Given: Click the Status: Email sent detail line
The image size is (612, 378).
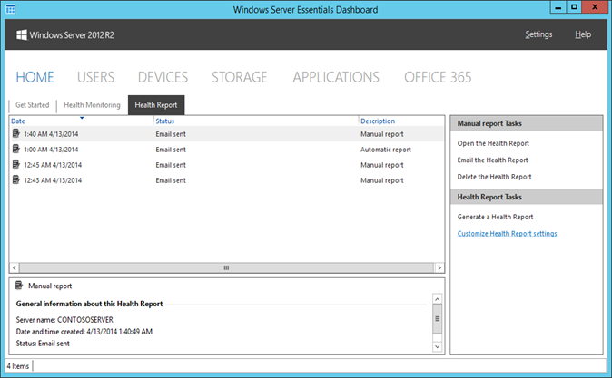Looking at the screenshot, I should pyautogui.click(x=43, y=344).
